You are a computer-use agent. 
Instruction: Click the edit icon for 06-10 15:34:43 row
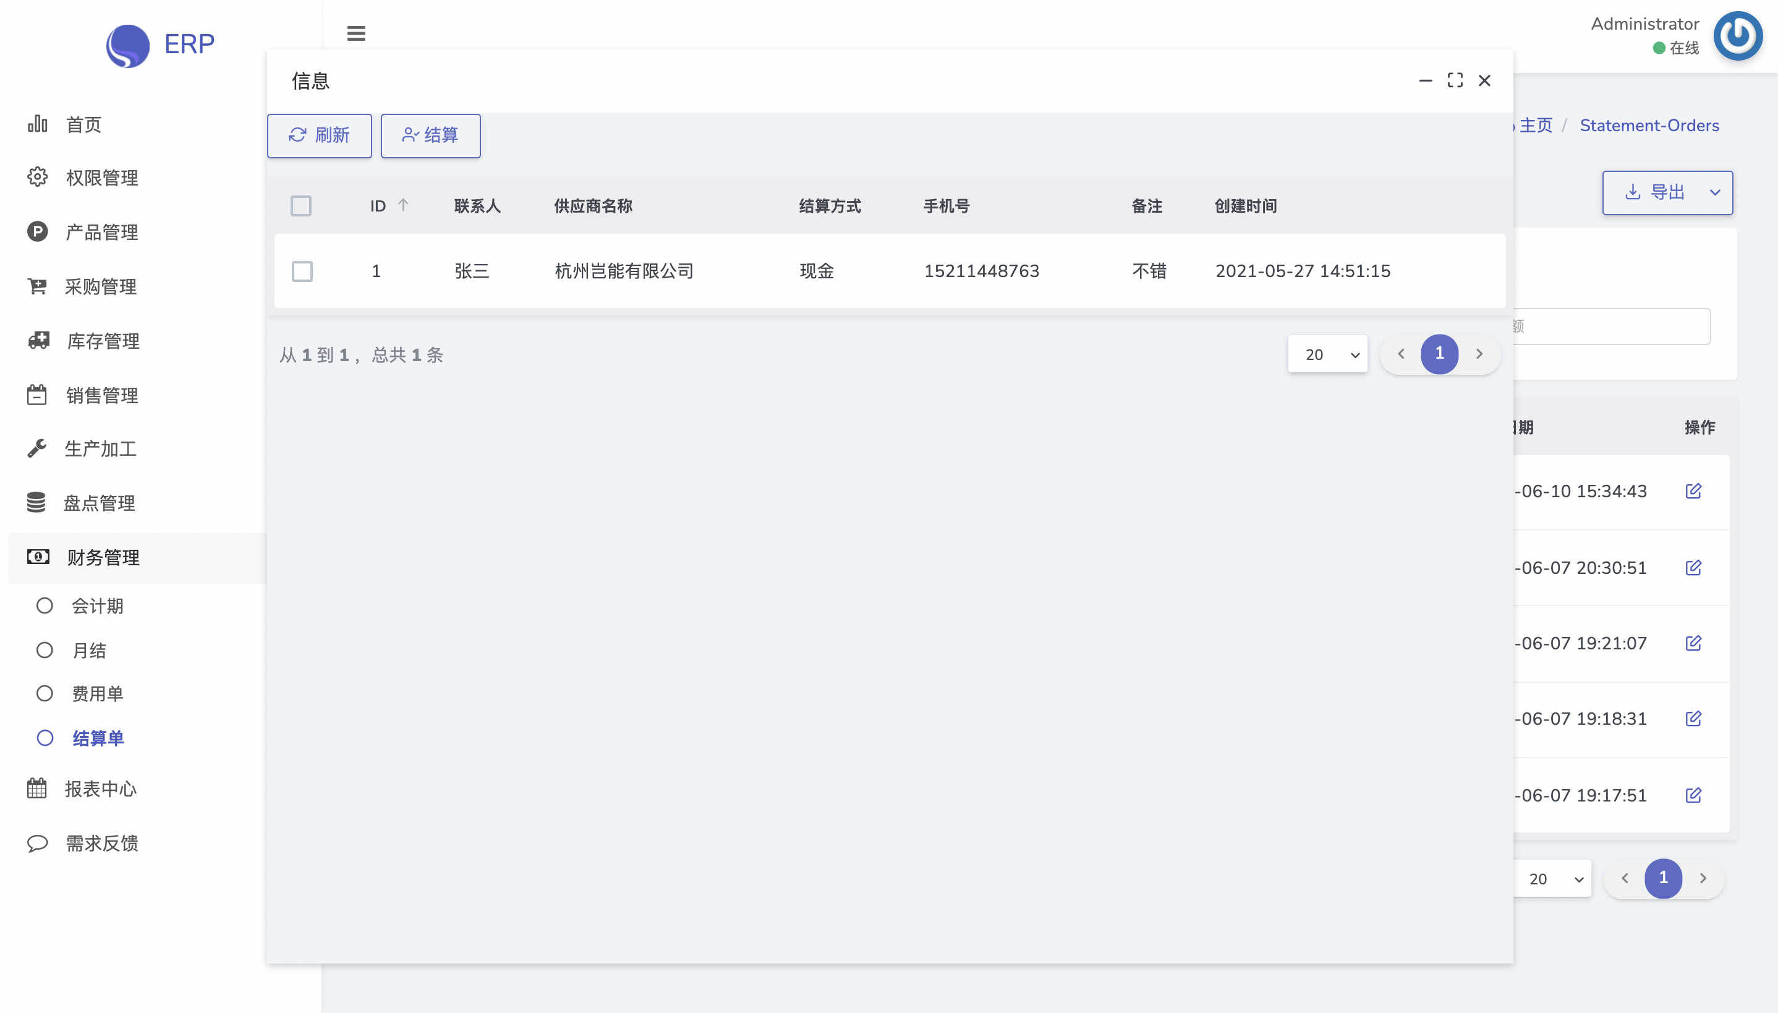[x=1693, y=491]
